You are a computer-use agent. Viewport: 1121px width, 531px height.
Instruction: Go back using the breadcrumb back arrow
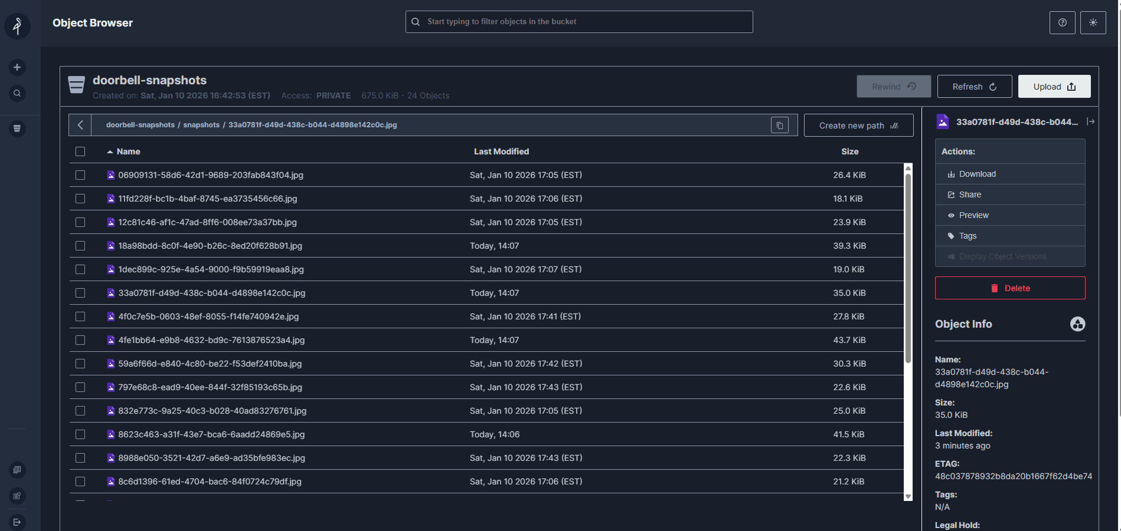80,125
